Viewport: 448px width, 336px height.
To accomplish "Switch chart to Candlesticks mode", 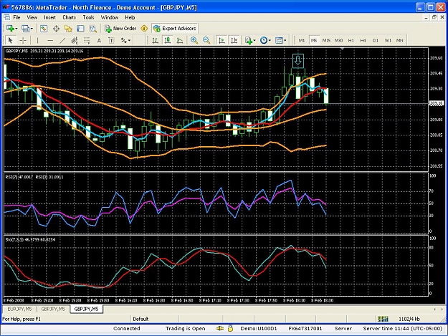I will 168,40.
